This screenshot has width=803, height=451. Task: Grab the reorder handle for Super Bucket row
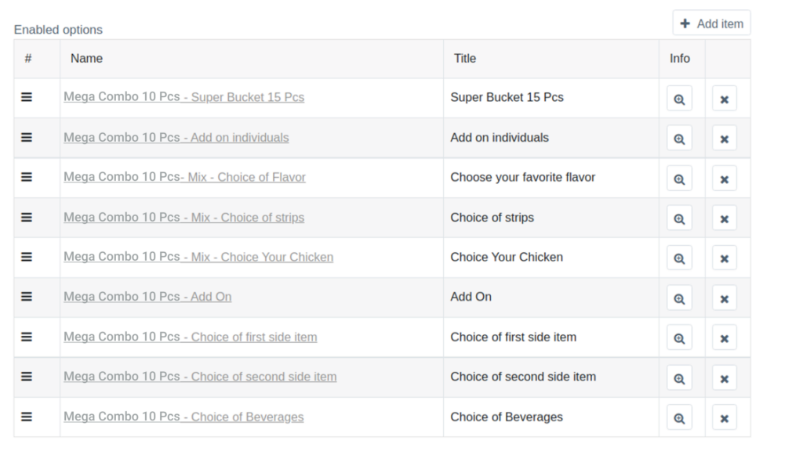click(x=27, y=96)
